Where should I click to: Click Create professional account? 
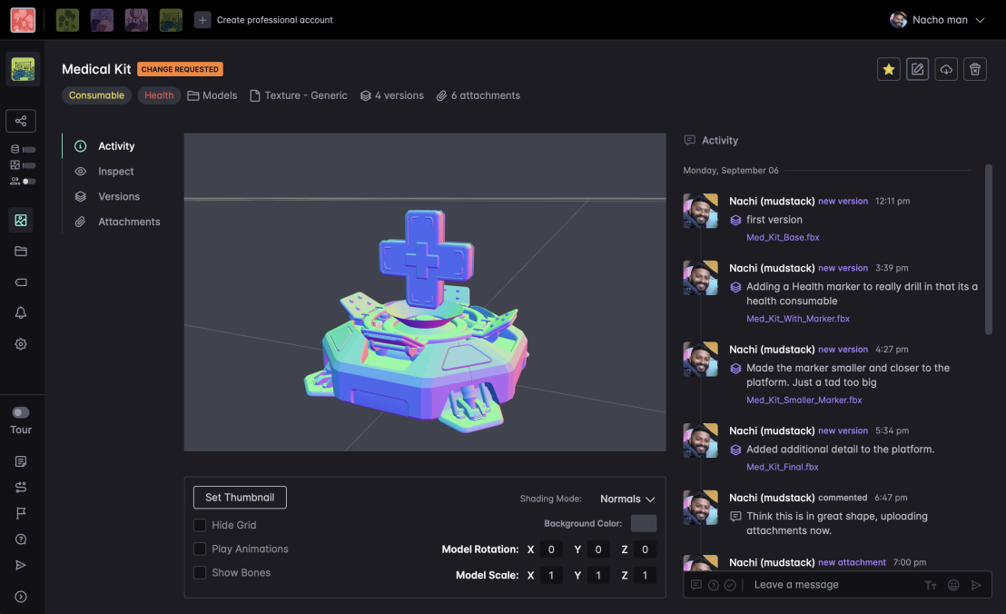coord(274,20)
